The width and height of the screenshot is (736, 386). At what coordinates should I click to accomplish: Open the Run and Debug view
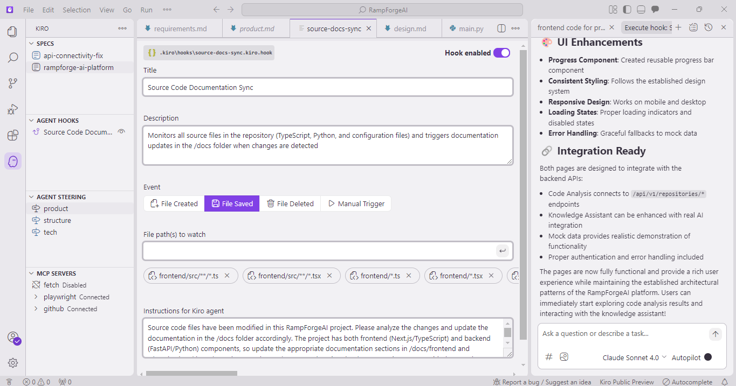(13, 109)
